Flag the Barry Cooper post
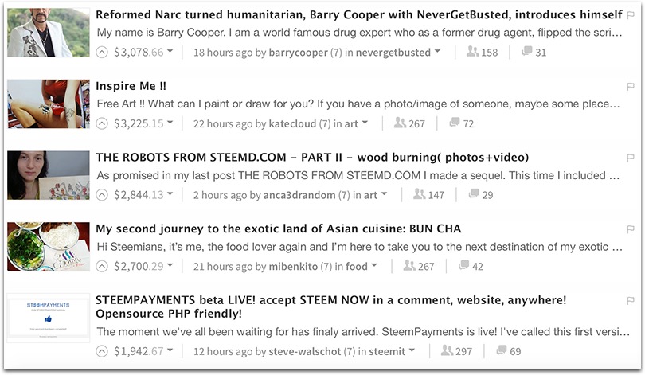Viewport: 645px width, 375px height. click(x=630, y=15)
